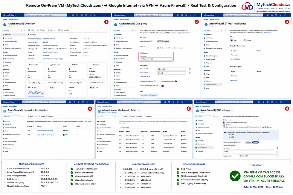Collapse the Essentials section in Overview panel
The height and width of the screenshot is (195, 293).
(28, 35)
